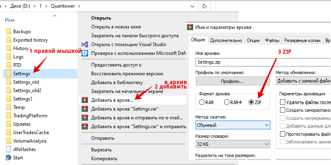Click the Settings_old folder icon
Image resolution: width=331 pixels, height=165 pixels.
click(x=8, y=82)
